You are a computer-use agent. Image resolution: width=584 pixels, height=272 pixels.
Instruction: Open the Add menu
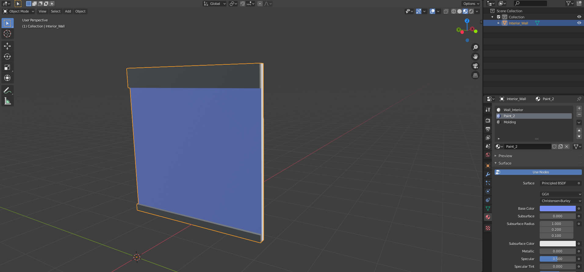(x=68, y=11)
